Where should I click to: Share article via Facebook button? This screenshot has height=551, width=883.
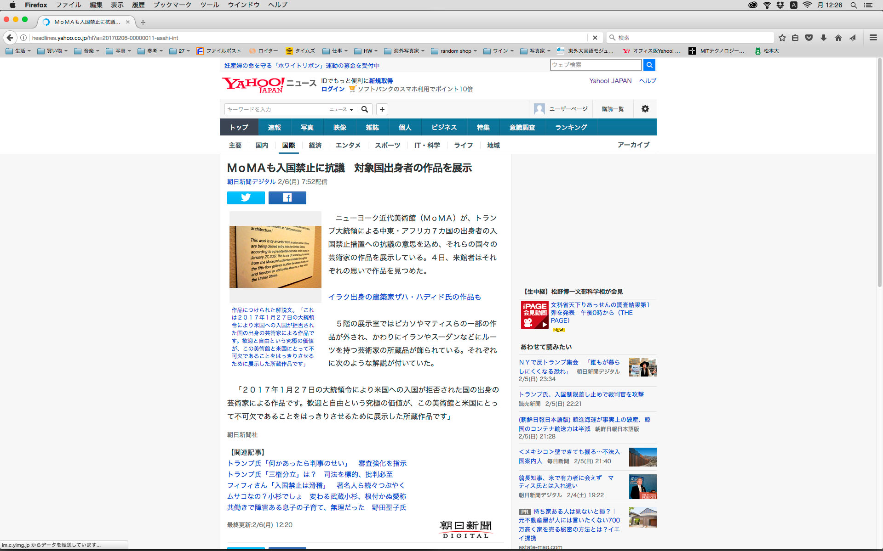pyautogui.click(x=287, y=198)
